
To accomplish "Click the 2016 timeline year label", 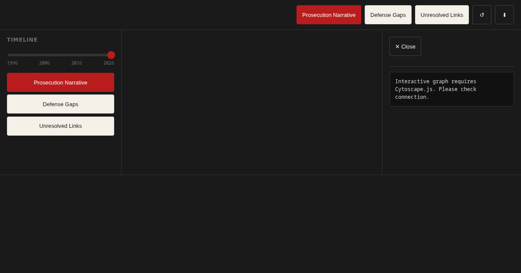I will click(76, 63).
